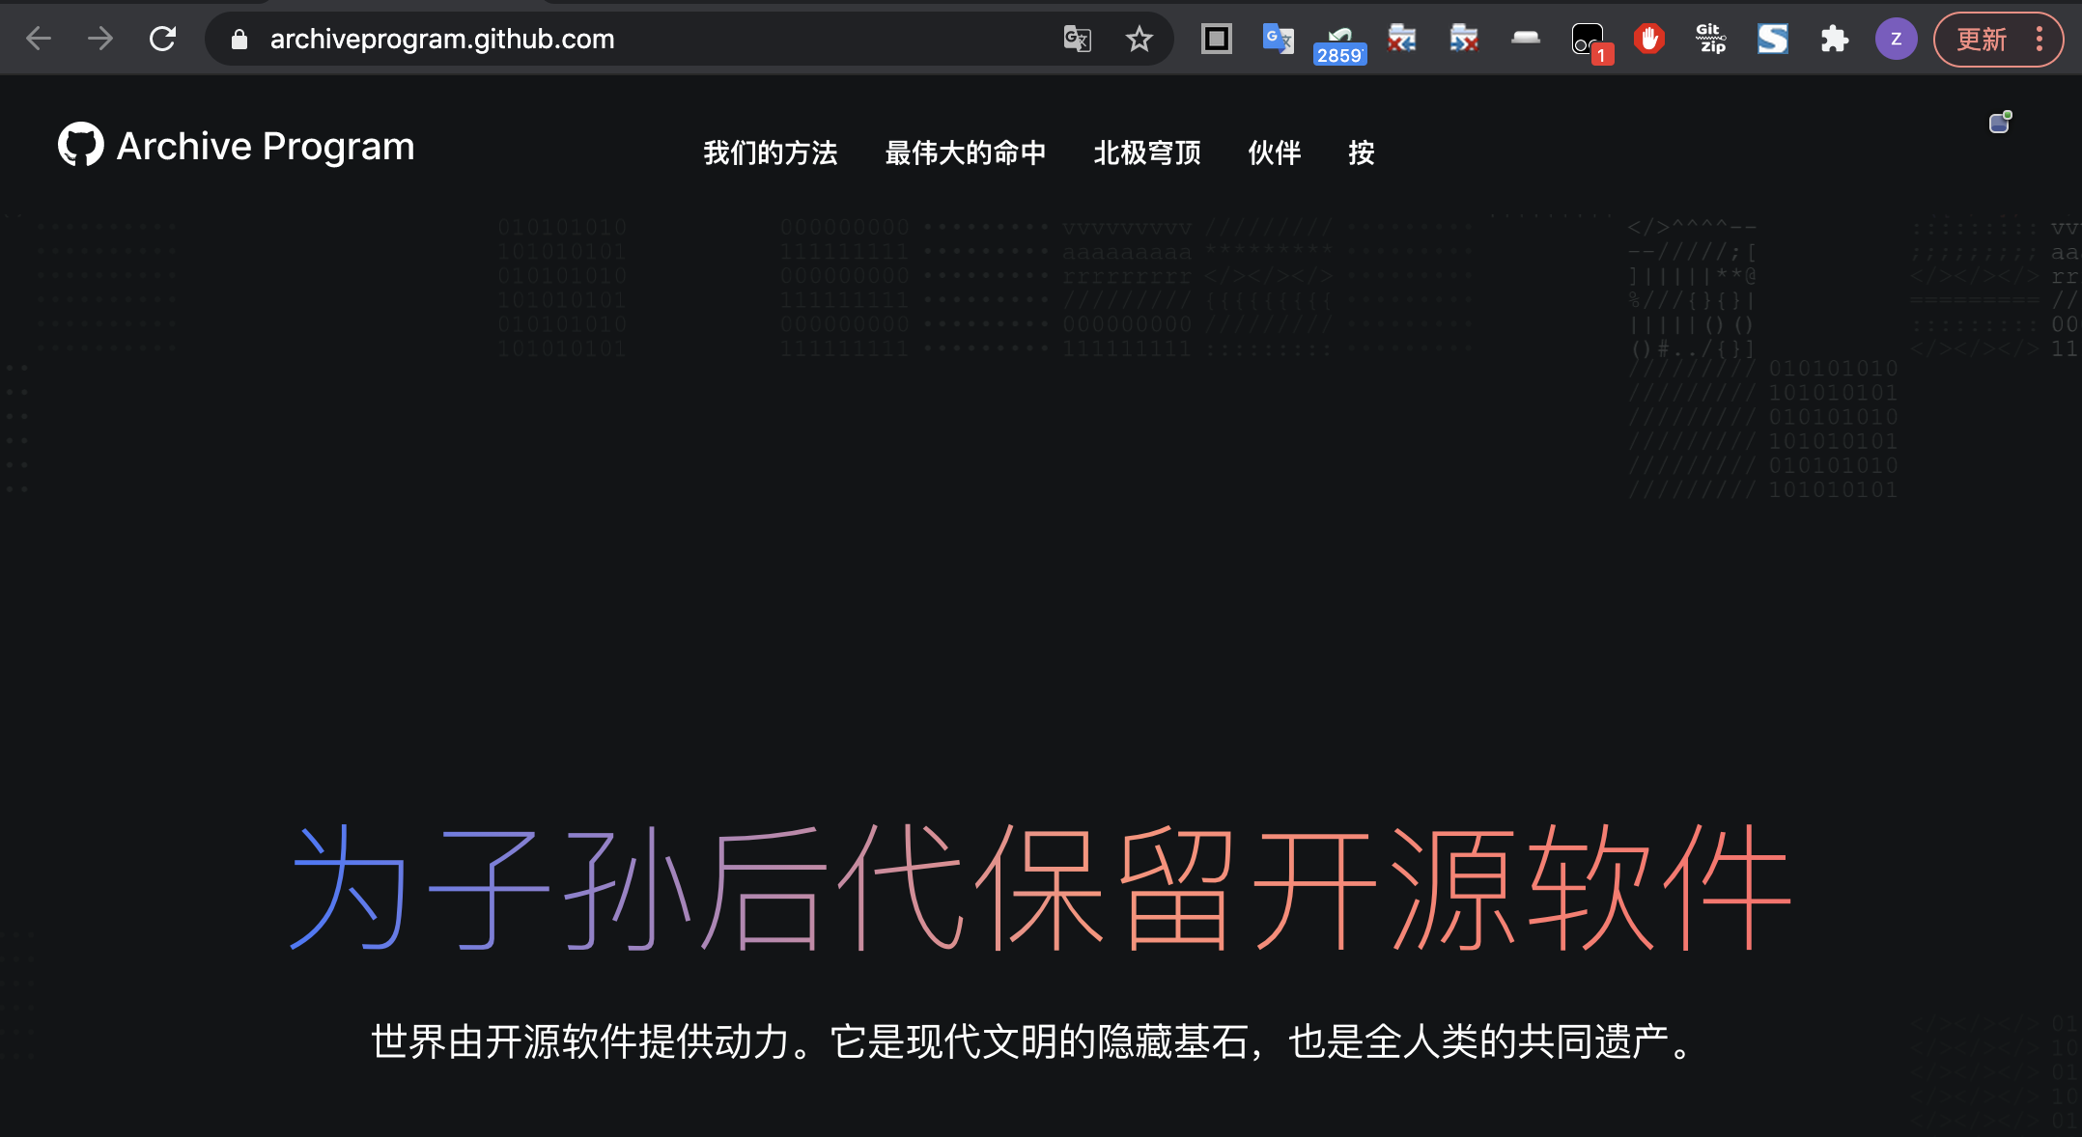This screenshot has height=1137, width=2082.
Task: Click inside the address bar
Action: [579, 39]
